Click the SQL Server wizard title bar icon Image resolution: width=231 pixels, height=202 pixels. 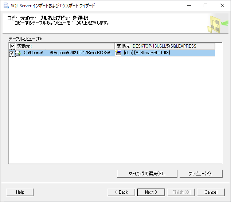6,5
